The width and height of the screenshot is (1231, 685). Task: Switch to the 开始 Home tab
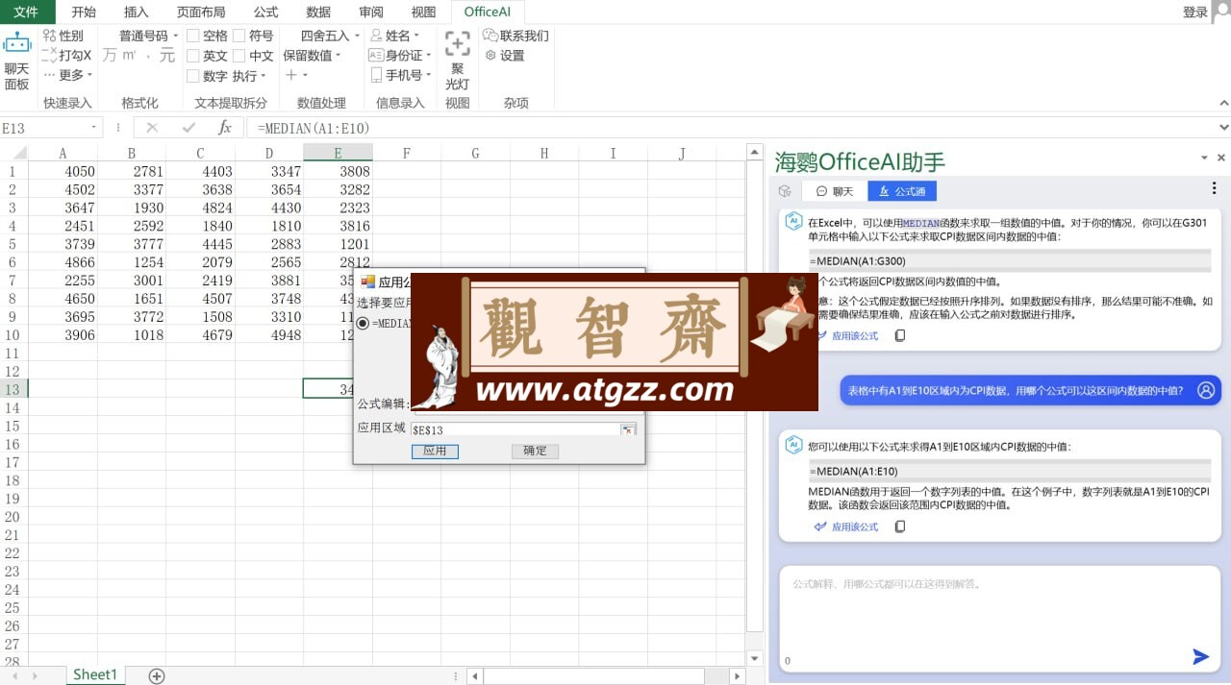click(x=84, y=12)
